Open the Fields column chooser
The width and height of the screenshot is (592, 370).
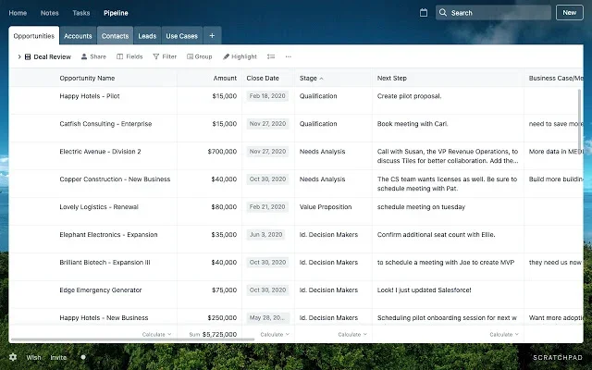point(129,56)
